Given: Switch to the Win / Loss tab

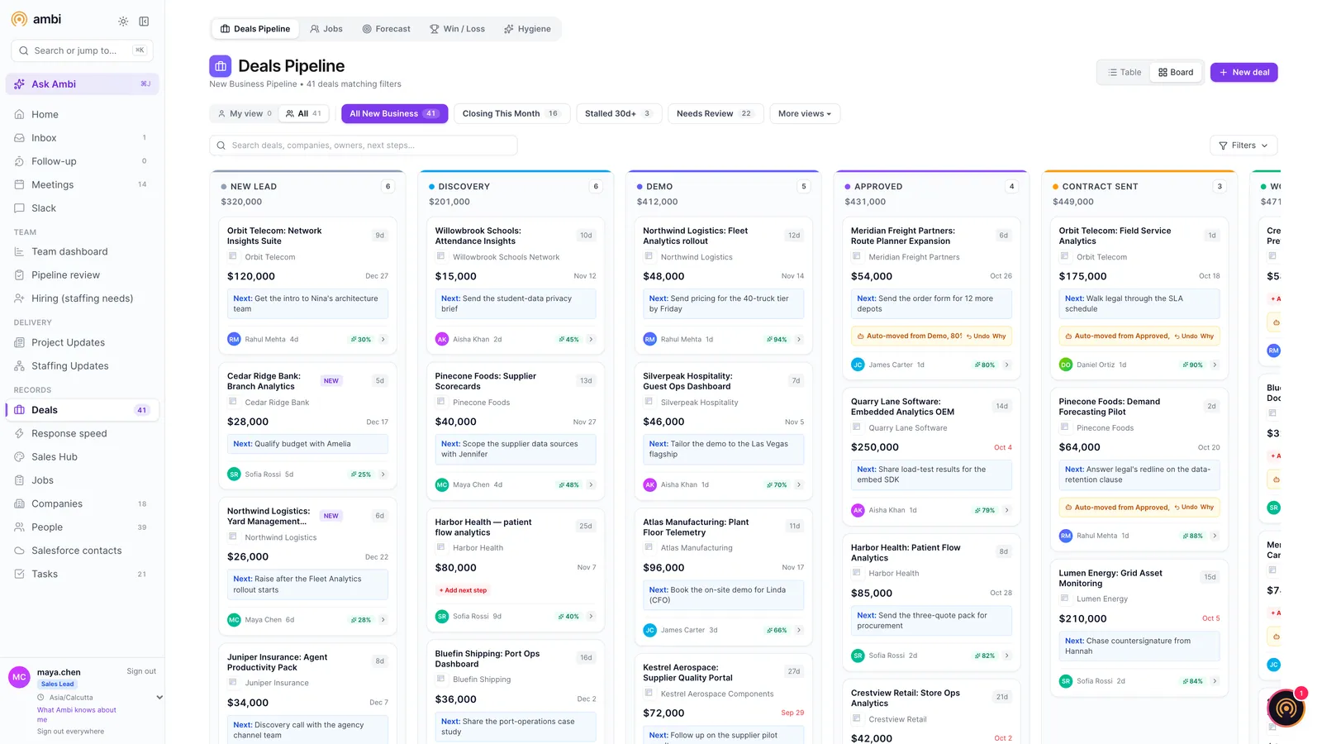Looking at the screenshot, I should [457, 29].
